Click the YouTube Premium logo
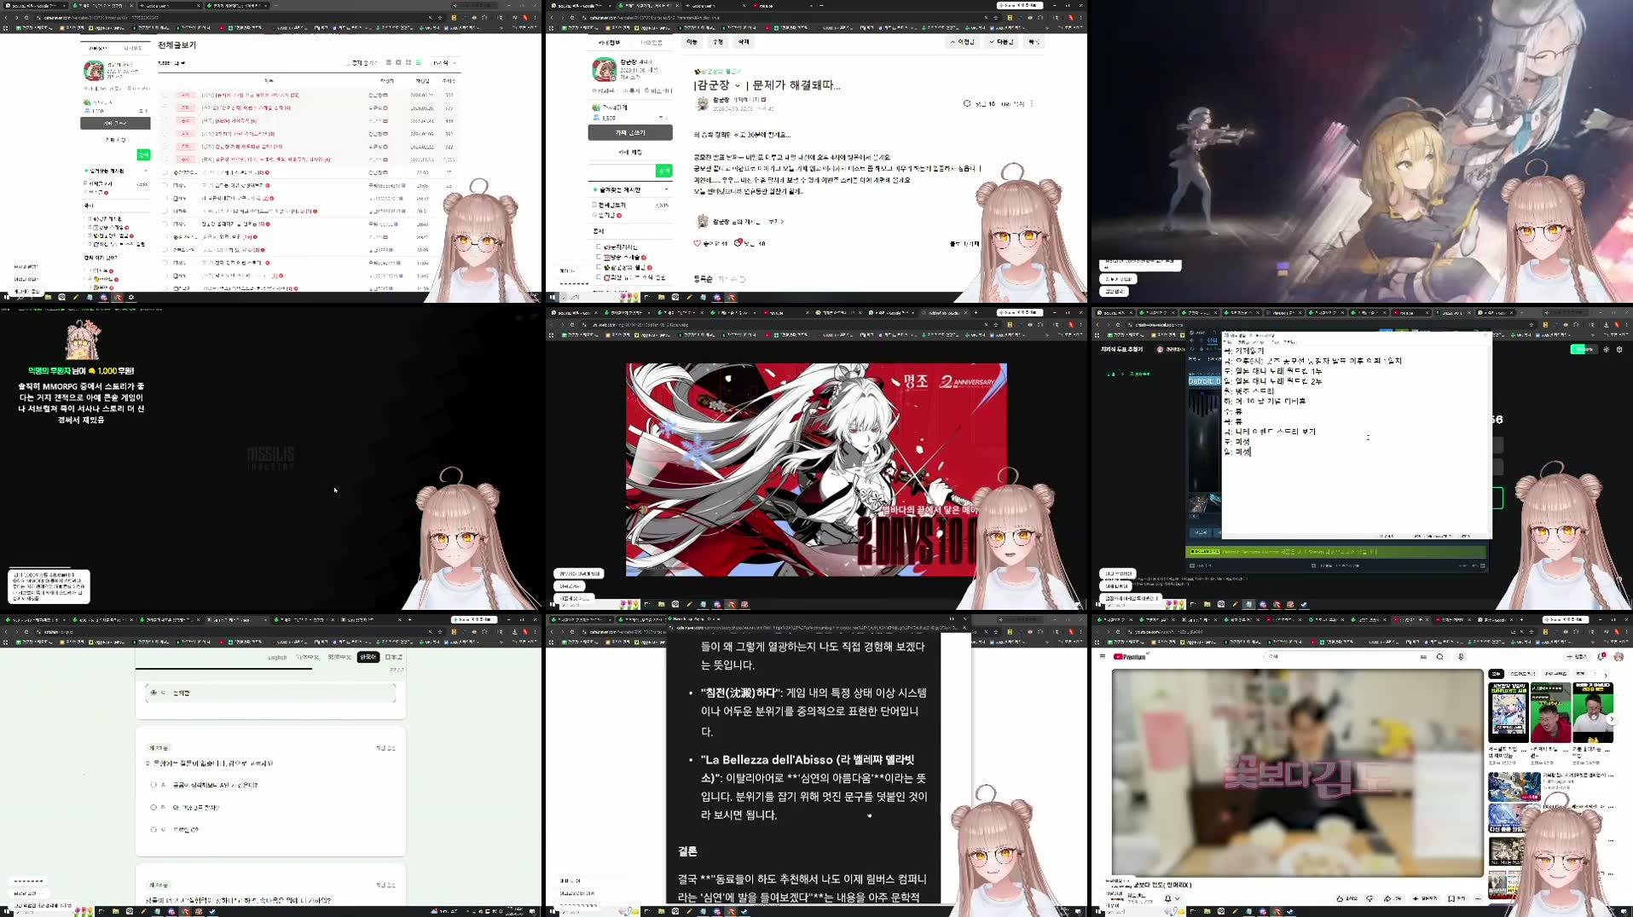This screenshot has width=1633, height=917. (1132, 657)
